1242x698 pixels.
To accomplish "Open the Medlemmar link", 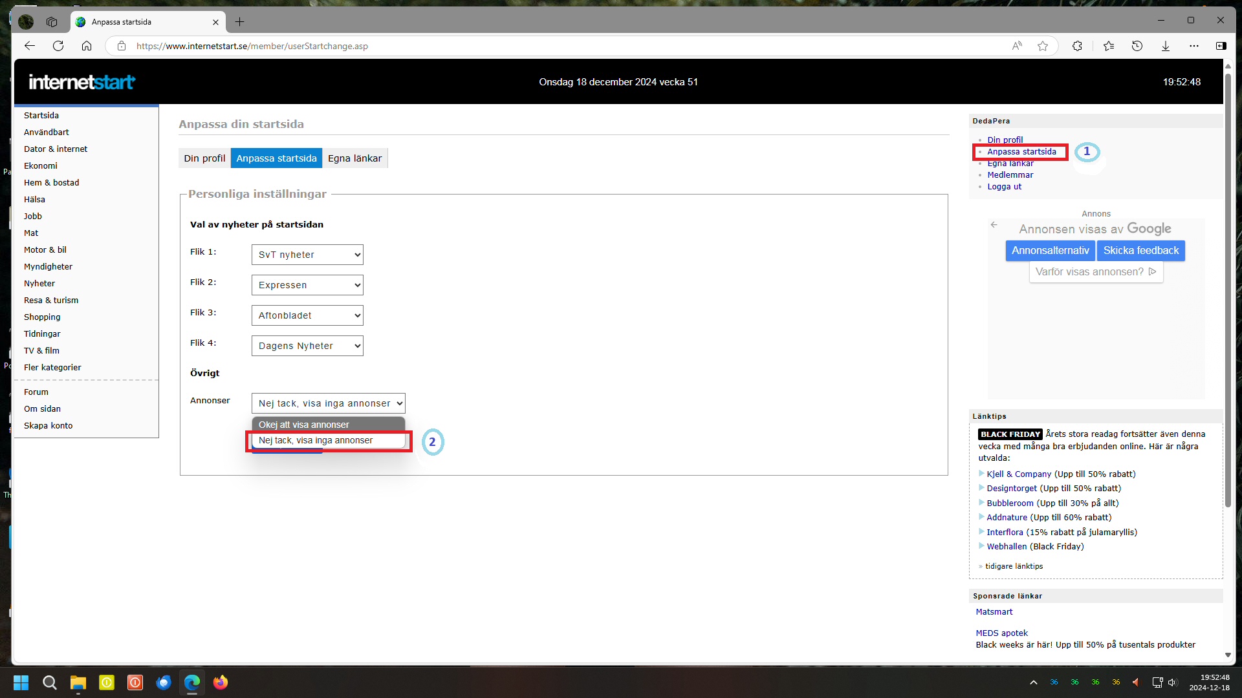I will pos(1010,175).
